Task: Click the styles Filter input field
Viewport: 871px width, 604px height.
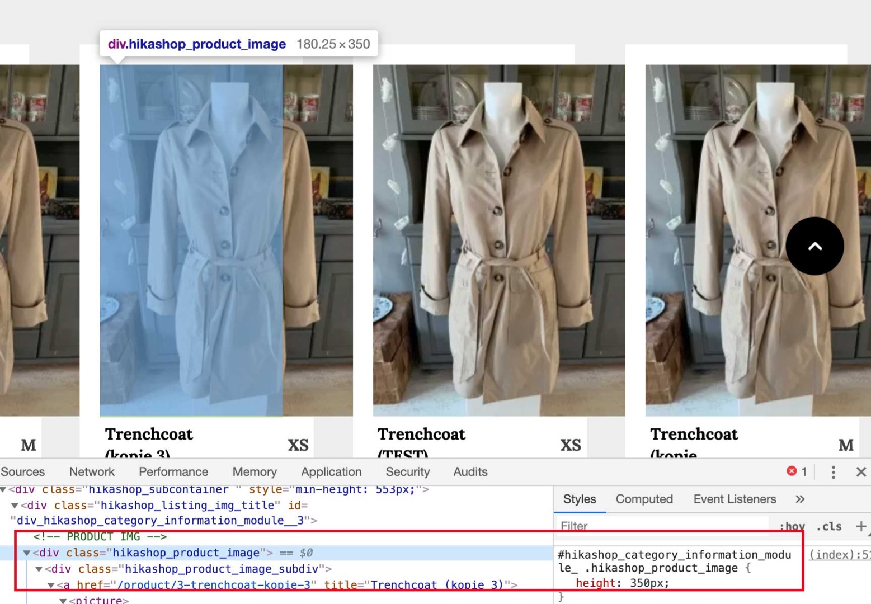Action: [660, 526]
